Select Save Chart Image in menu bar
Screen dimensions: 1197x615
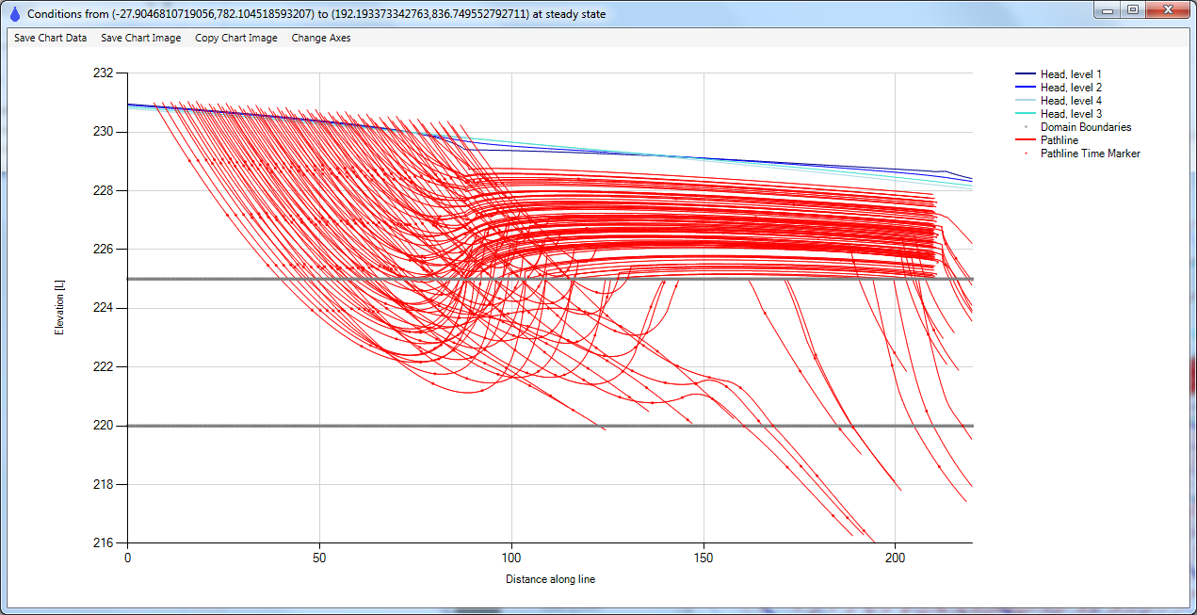[x=140, y=38]
